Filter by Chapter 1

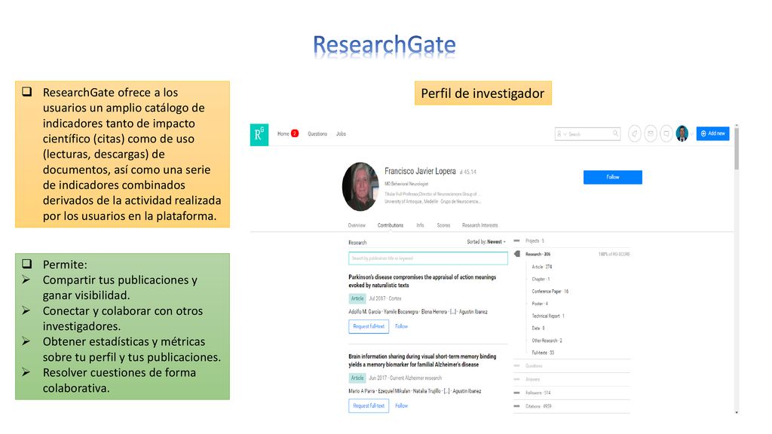[541, 279]
